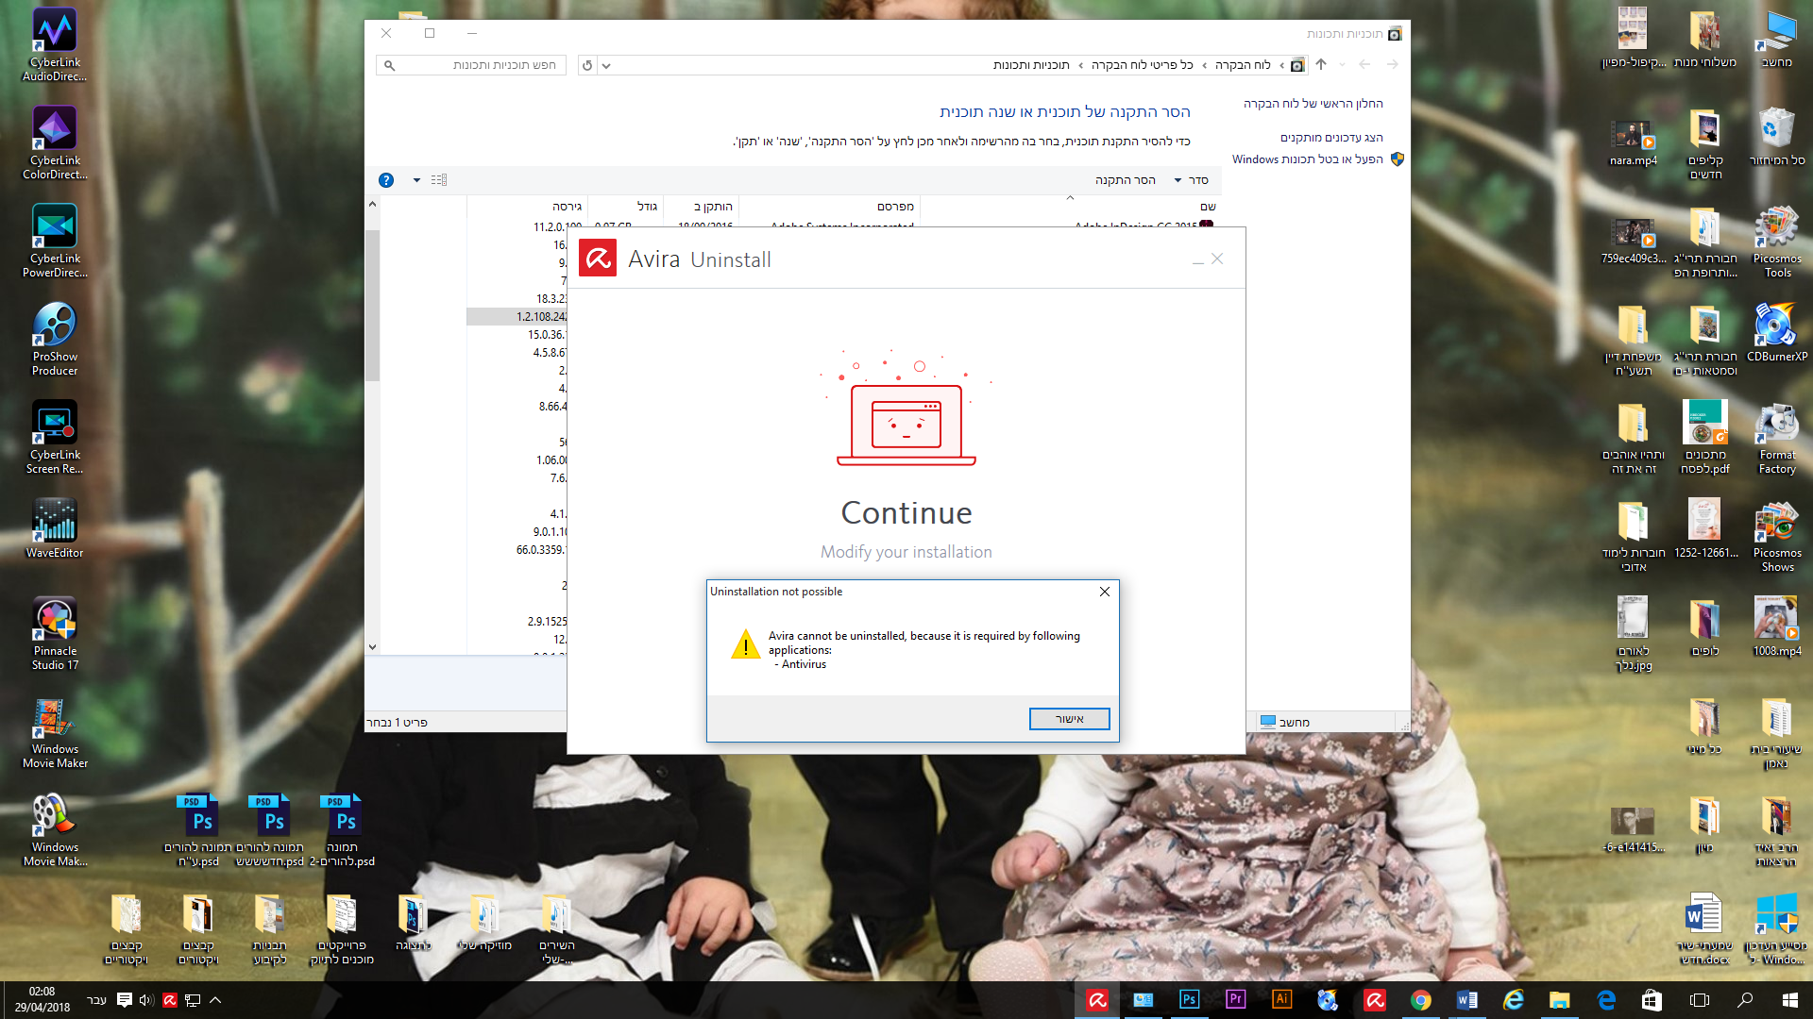Viewport: 1813px width, 1019px height.
Task: Expand the address bar history dropdown
Action: pos(606,65)
